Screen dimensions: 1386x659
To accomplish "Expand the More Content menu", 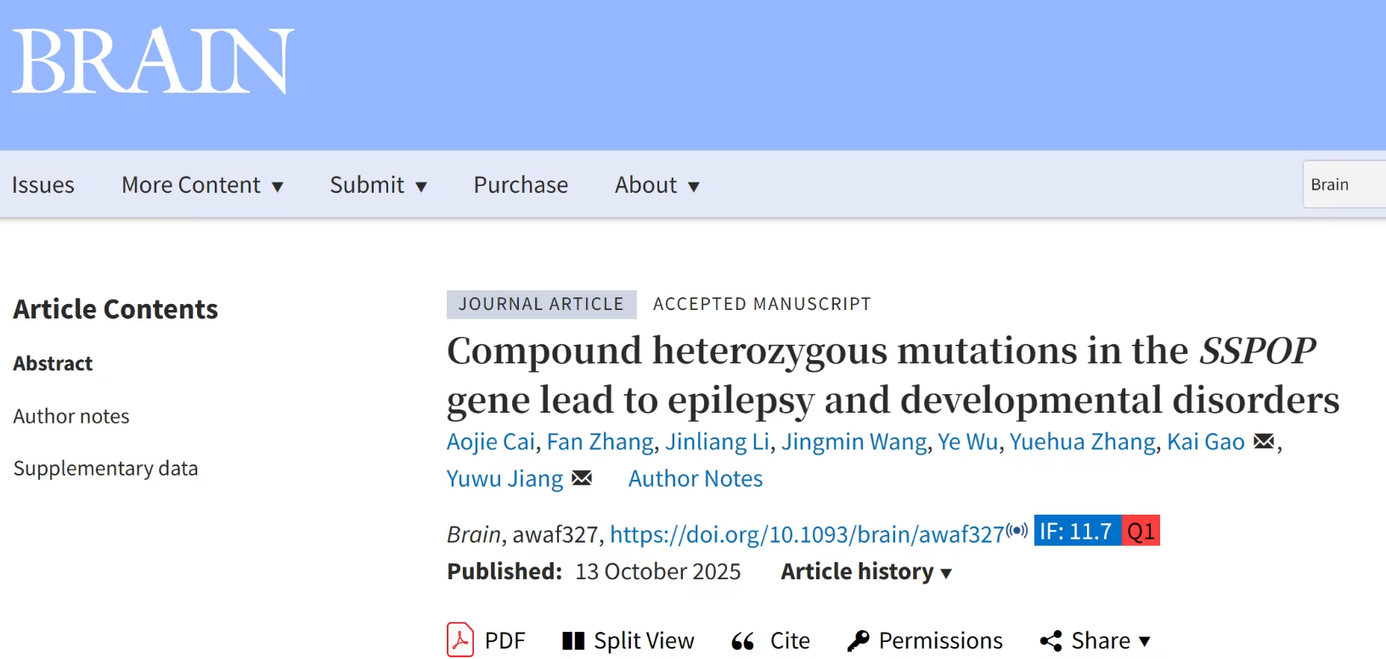I will pos(202,185).
